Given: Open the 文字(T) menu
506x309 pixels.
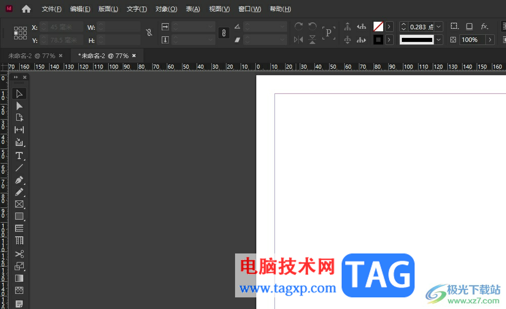Looking at the screenshot, I should (136, 9).
